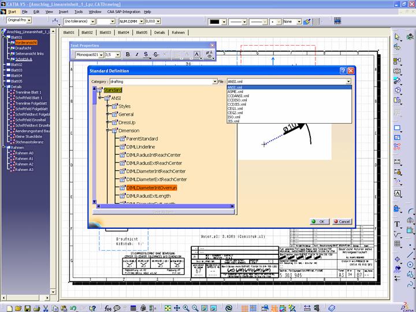The width and height of the screenshot is (416, 312).
Task: Click the Zoom In magnifier icon
Action: (186, 308)
